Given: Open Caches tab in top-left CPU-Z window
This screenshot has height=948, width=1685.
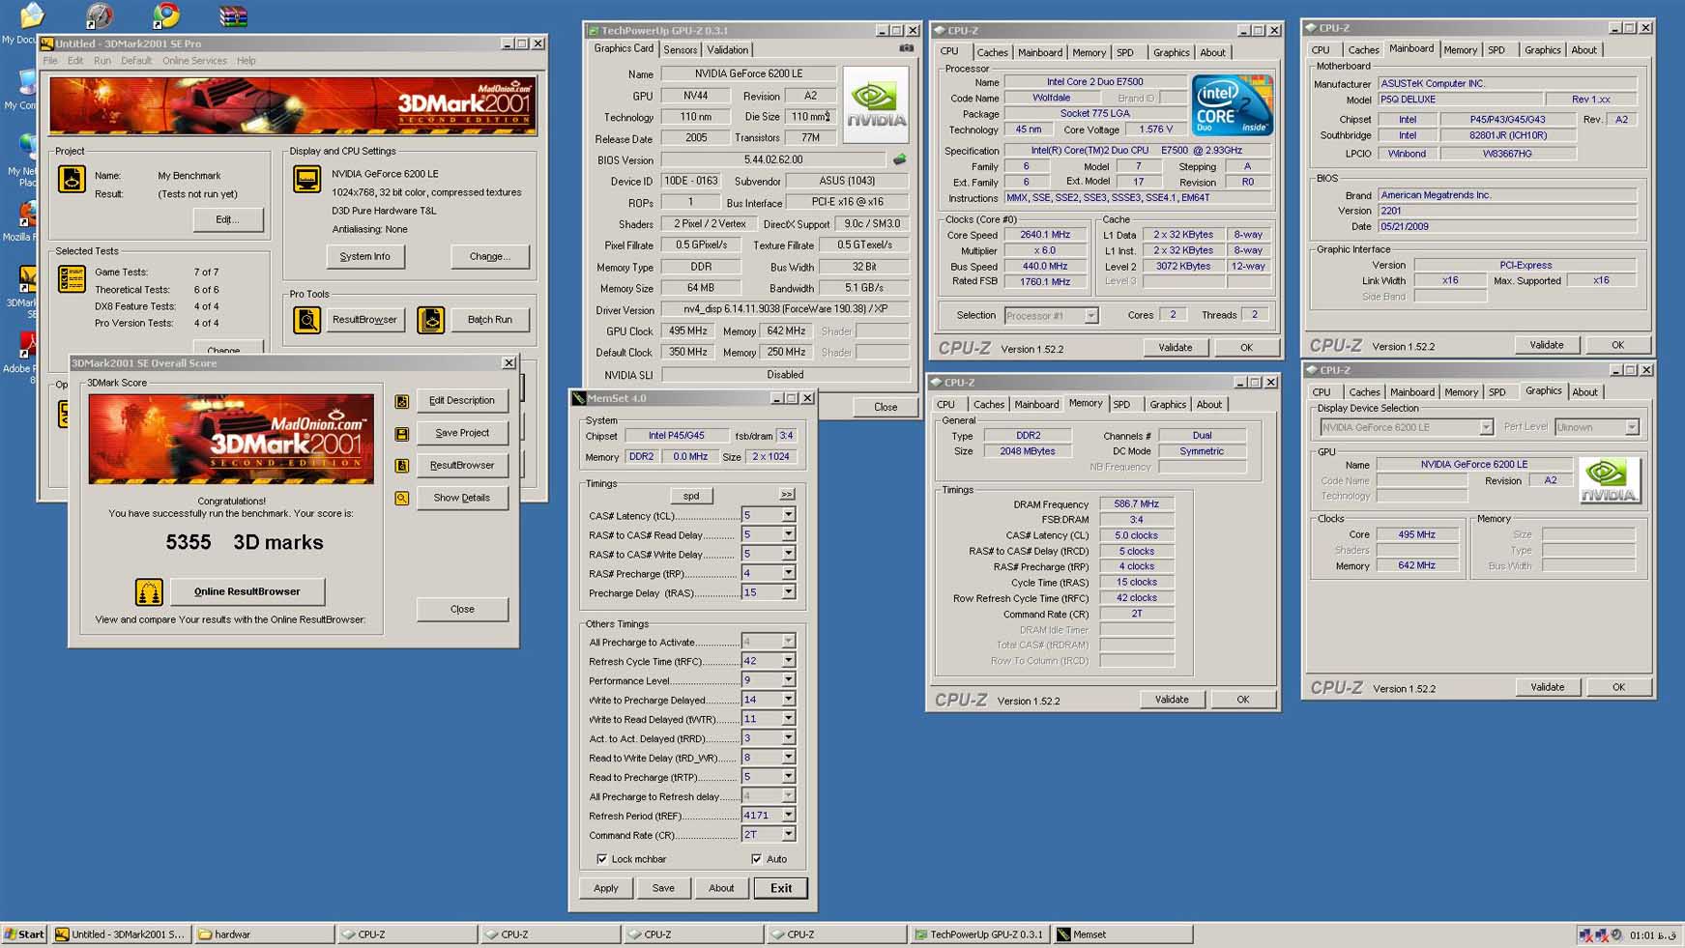Looking at the screenshot, I should [992, 52].
